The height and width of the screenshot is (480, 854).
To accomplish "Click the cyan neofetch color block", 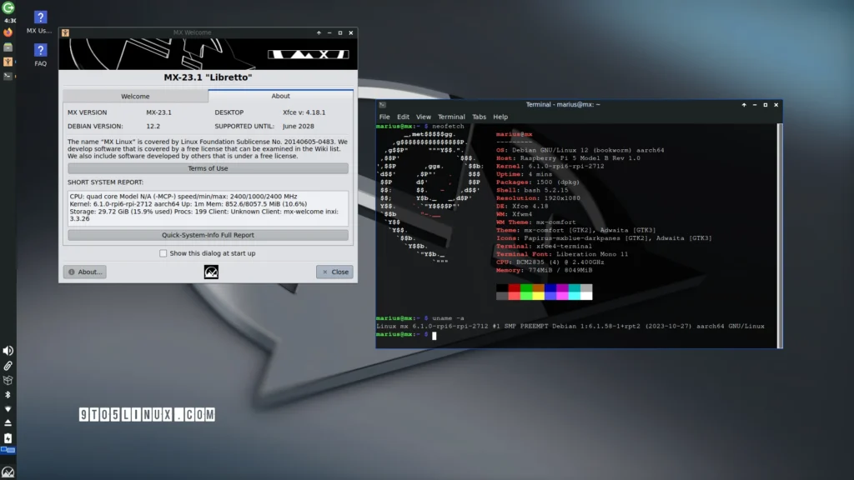I will coord(574,288).
